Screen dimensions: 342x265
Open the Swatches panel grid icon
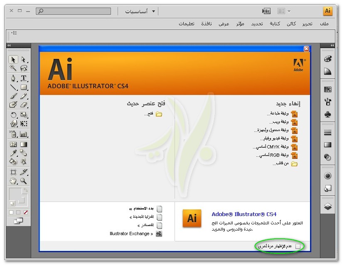pos(327,89)
